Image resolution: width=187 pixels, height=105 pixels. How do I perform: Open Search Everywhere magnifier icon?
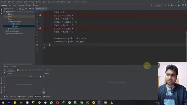coord(186,5)
